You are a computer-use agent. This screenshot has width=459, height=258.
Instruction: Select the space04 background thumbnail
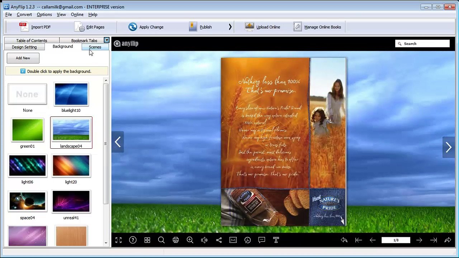27,201
